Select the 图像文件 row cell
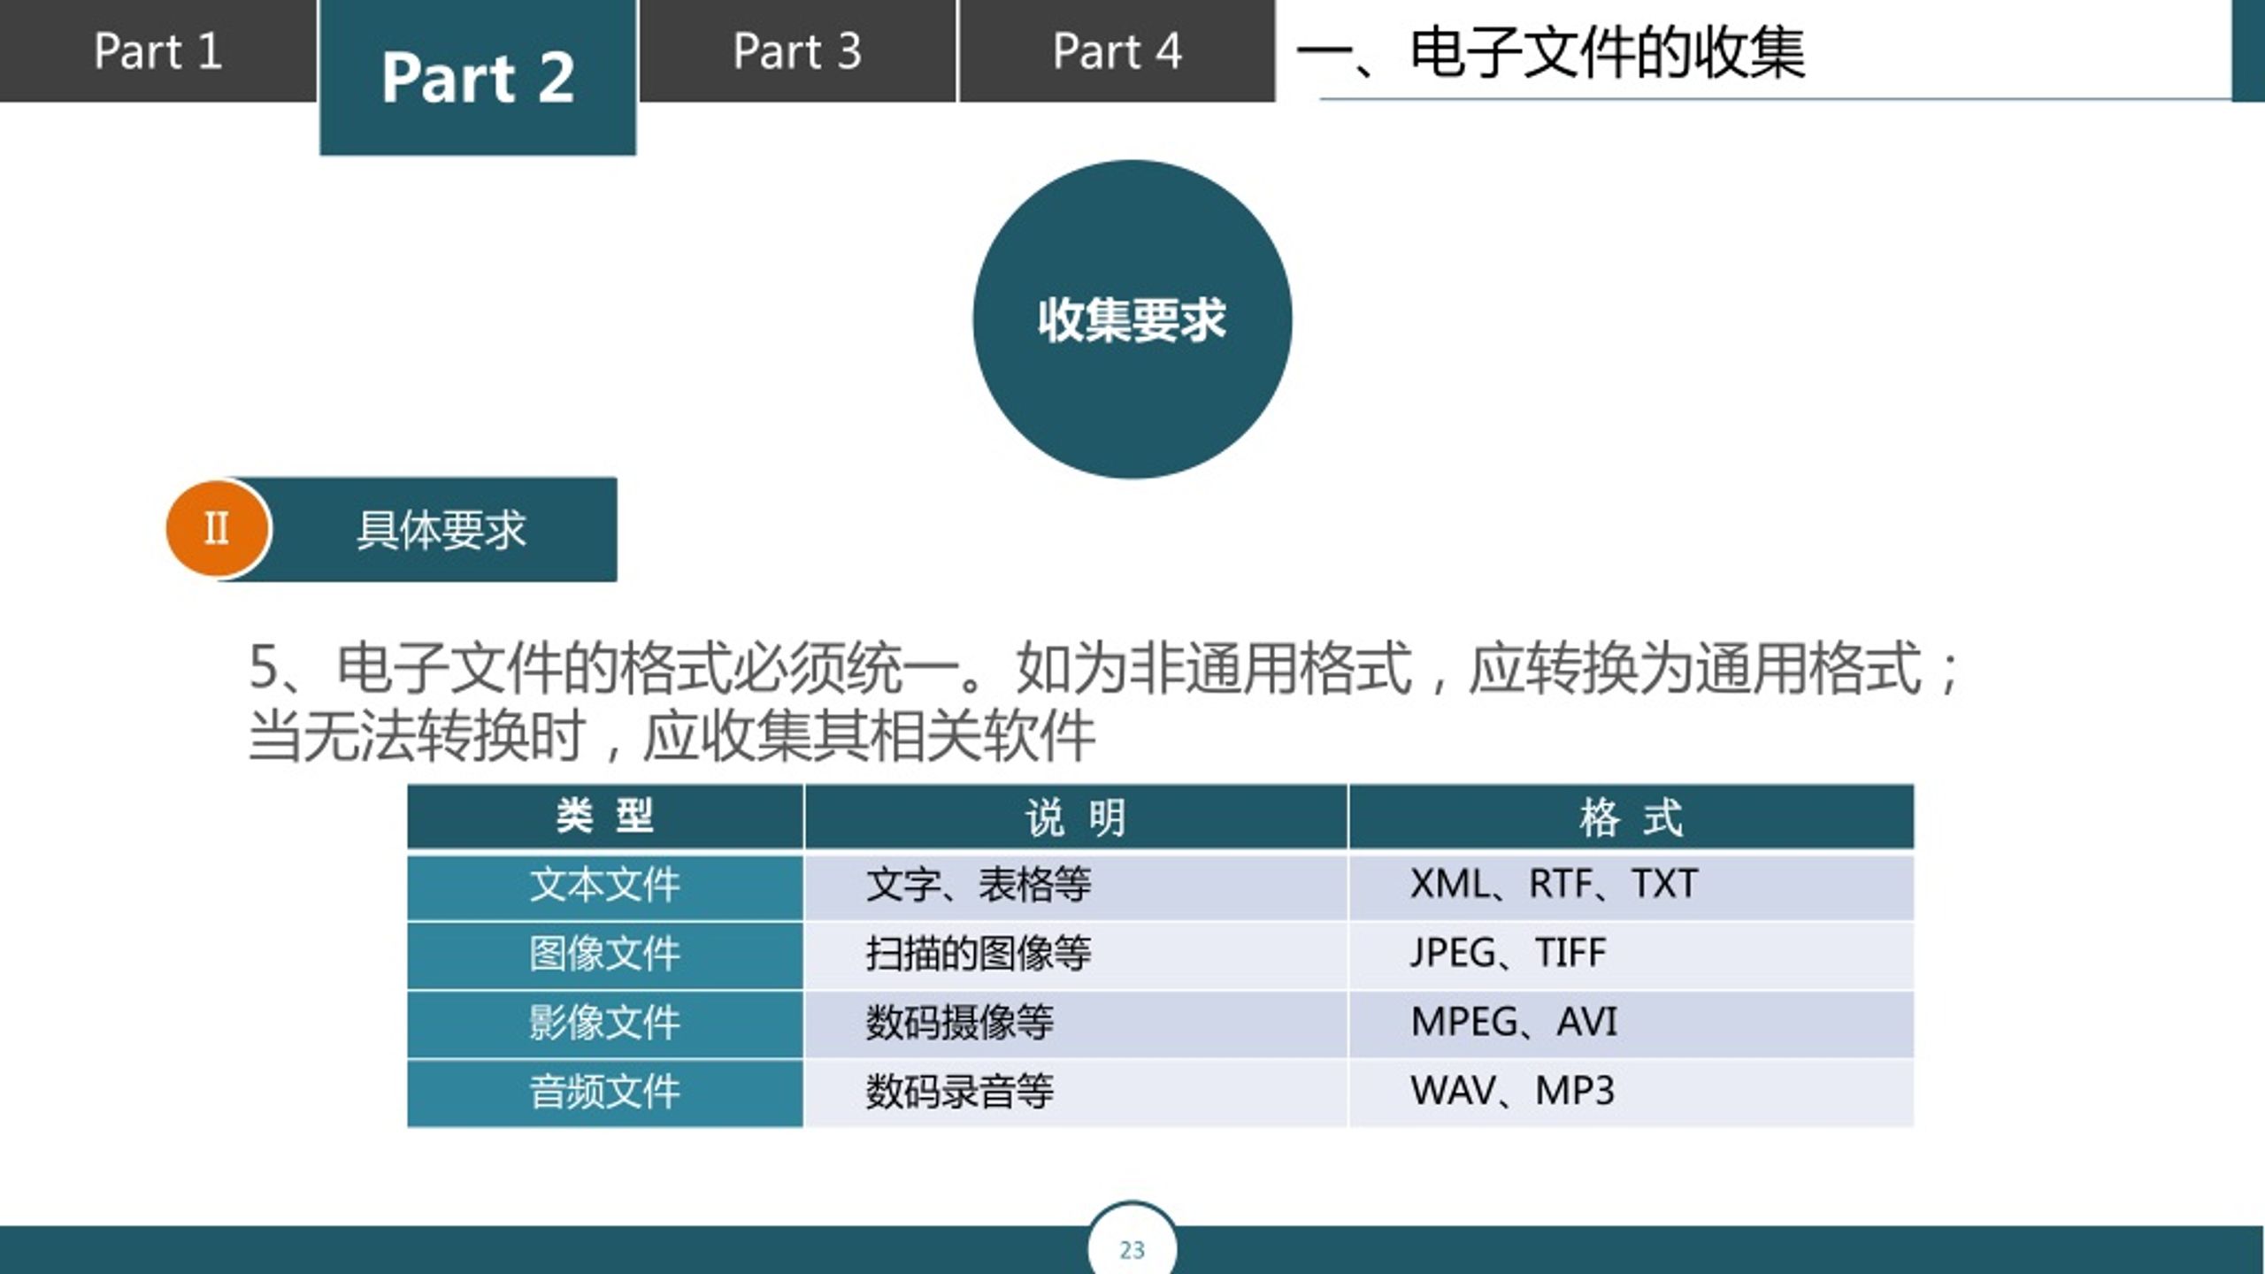The height and width of the screenshot is (1274, 2265). [x=605, y=955]
